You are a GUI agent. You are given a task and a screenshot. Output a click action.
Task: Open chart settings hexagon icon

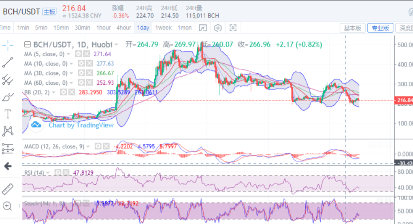click(x=218, y=28)
